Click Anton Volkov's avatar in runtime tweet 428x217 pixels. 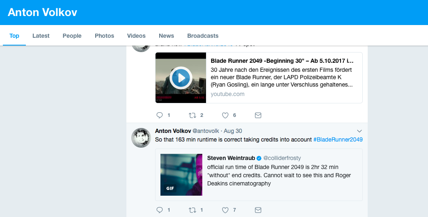point(141,137)
